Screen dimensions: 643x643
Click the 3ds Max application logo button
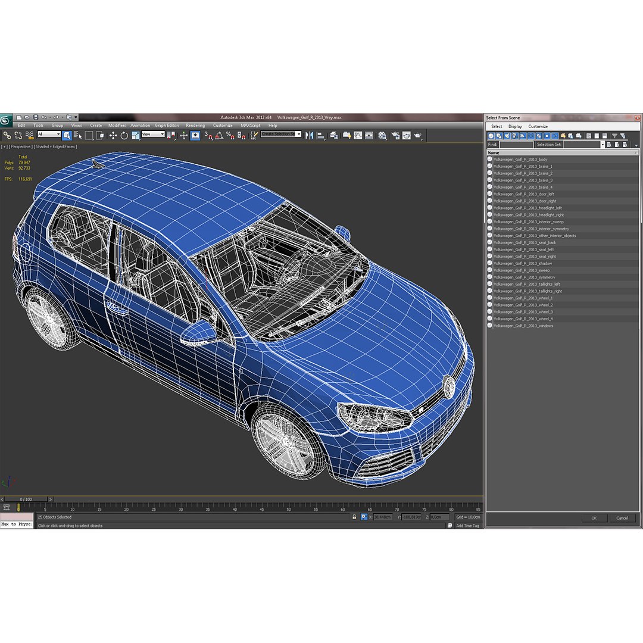coord(5,120)
